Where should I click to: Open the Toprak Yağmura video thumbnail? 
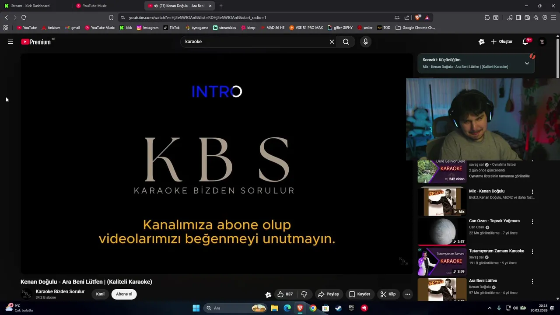(x=442, y=231)
